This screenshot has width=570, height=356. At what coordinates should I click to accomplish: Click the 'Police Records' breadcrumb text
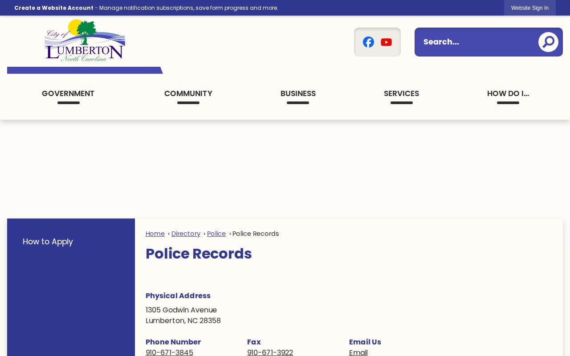(x=256, y=234)
